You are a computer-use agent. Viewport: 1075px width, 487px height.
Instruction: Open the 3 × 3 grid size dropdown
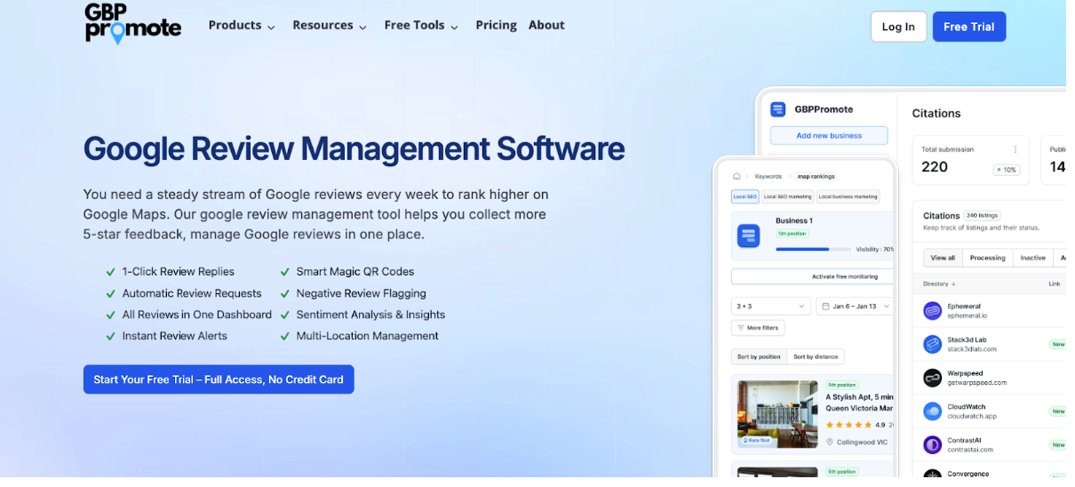click(770, 306)
